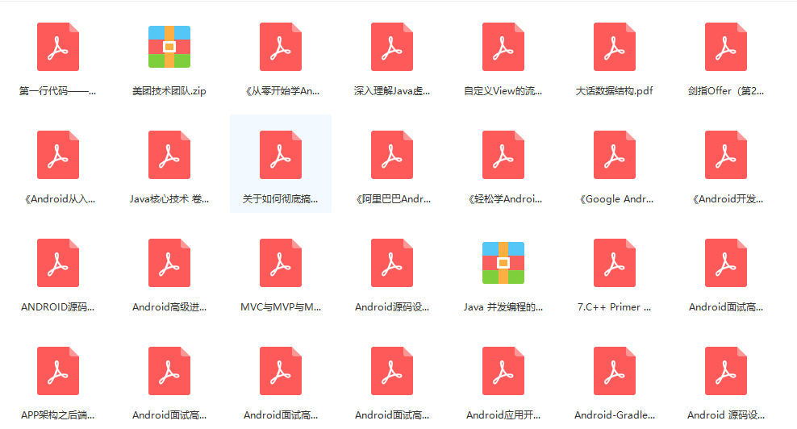Click the 大话数据结构.pdf file icon
Viewport: 797px width, 429px height.
click(615, 47)
